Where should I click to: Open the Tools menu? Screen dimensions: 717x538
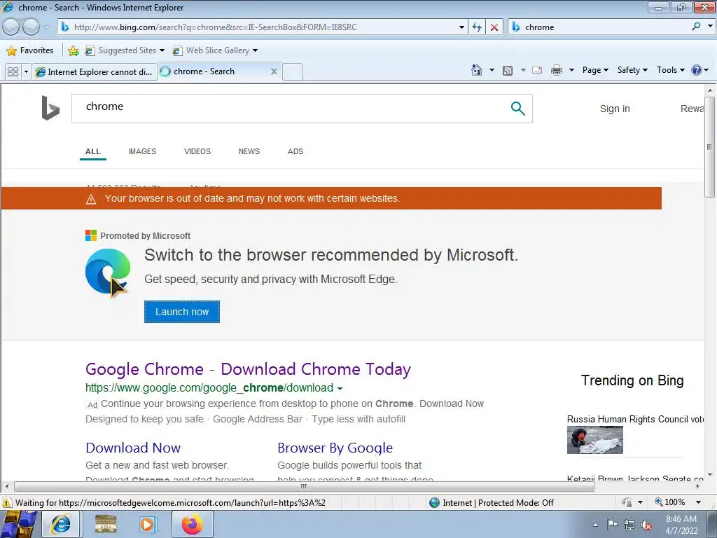coord(670,70)
